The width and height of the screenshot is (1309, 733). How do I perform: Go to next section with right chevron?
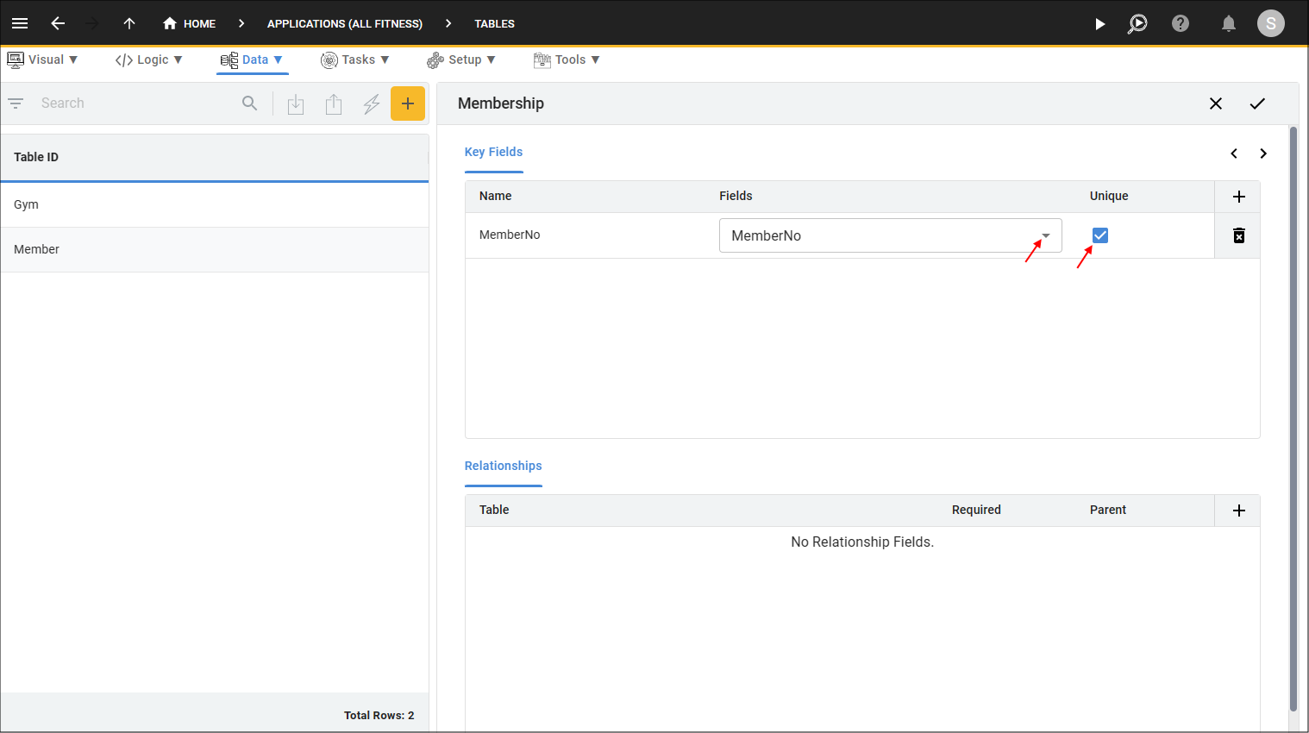[x=1263, y=153]
